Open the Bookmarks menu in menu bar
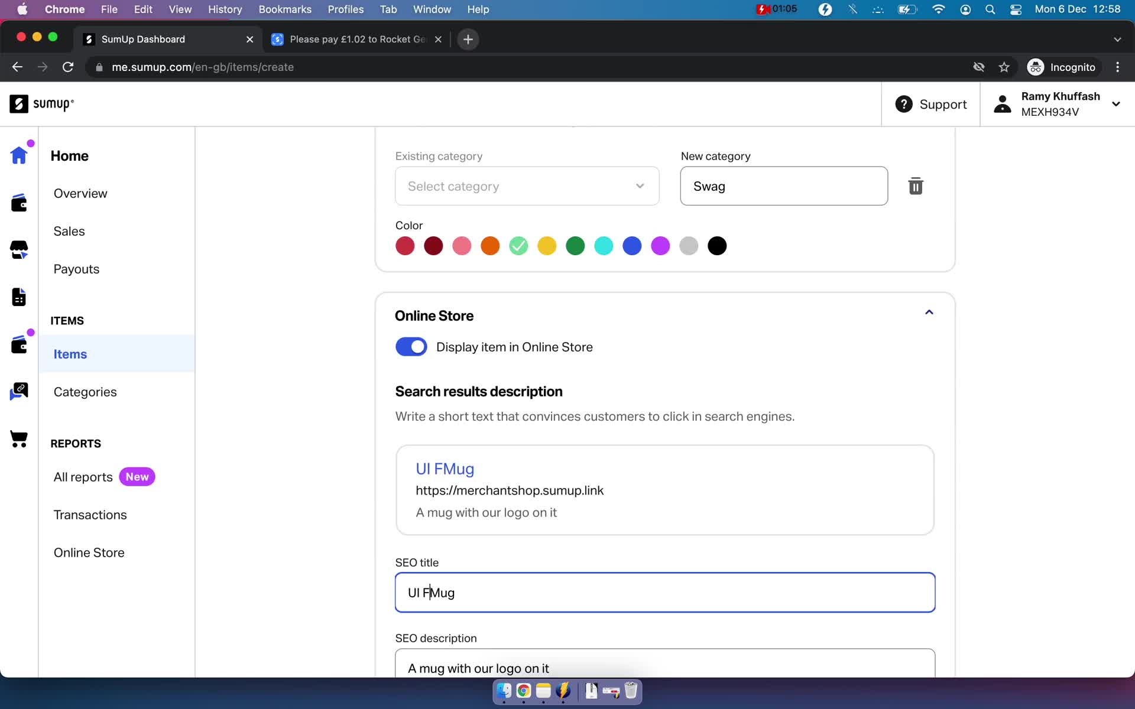The height and width of the screenshot is (709, 1135). pos(284,9)
